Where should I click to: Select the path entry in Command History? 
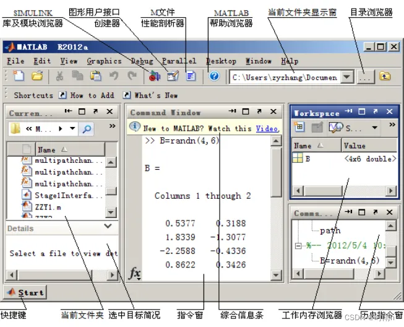point(330,230)
